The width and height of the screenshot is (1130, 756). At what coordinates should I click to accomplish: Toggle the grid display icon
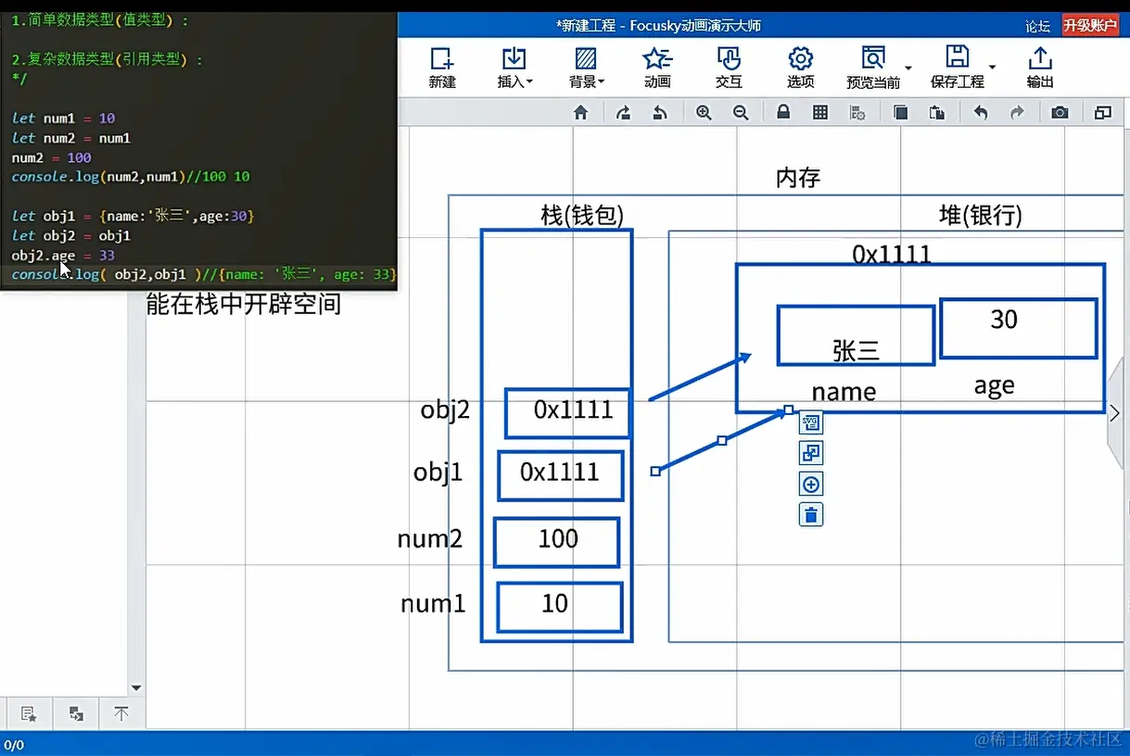(820, 113)
